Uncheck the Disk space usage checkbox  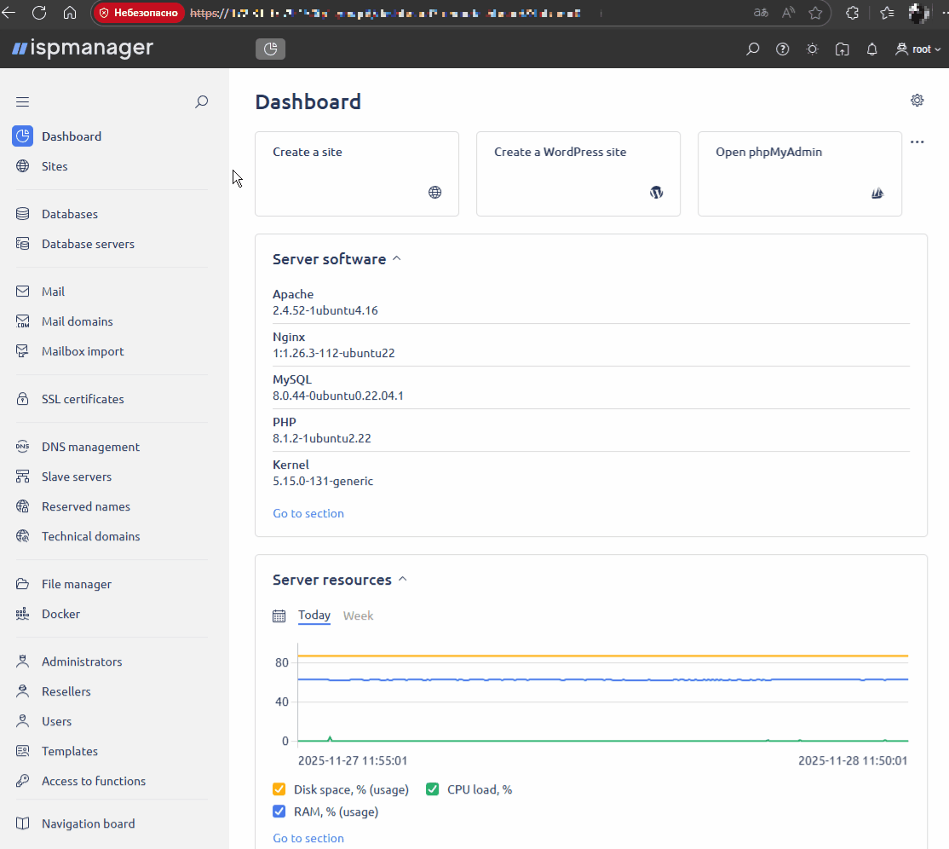279,789
